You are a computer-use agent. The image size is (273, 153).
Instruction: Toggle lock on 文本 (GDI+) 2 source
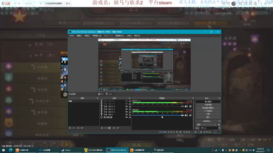pos(130,112)
